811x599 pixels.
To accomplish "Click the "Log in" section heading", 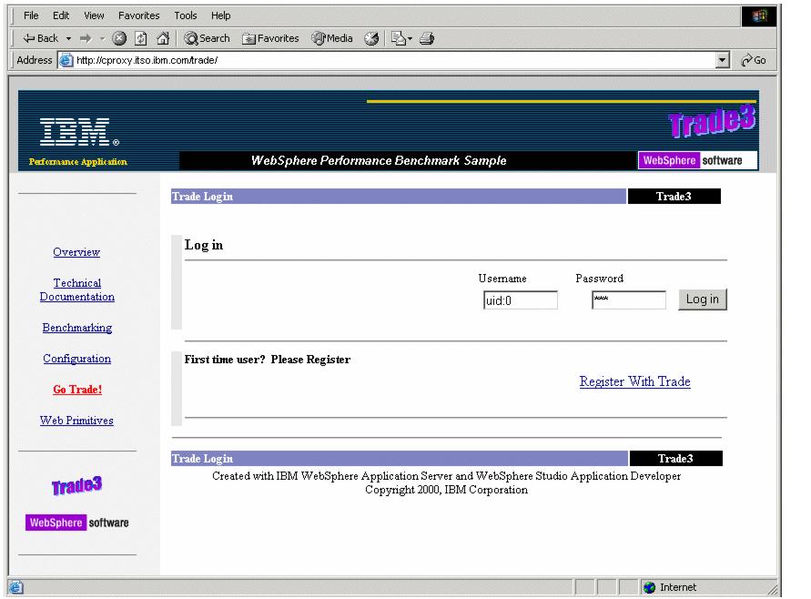I will click(x=204, y=245).
